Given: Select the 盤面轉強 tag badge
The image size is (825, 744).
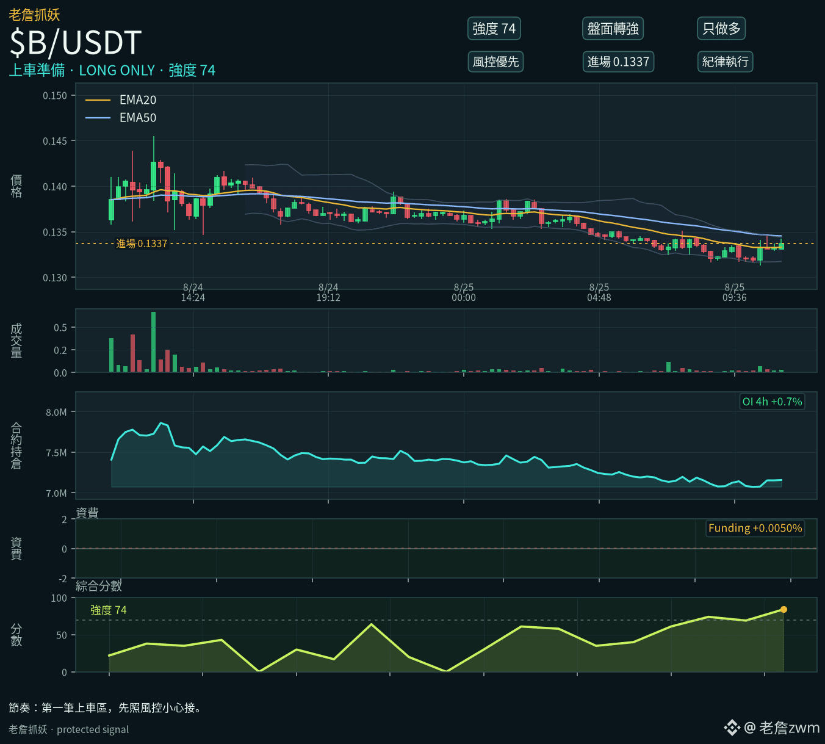Looking at the screenshot, I should (x=613, y=29).
